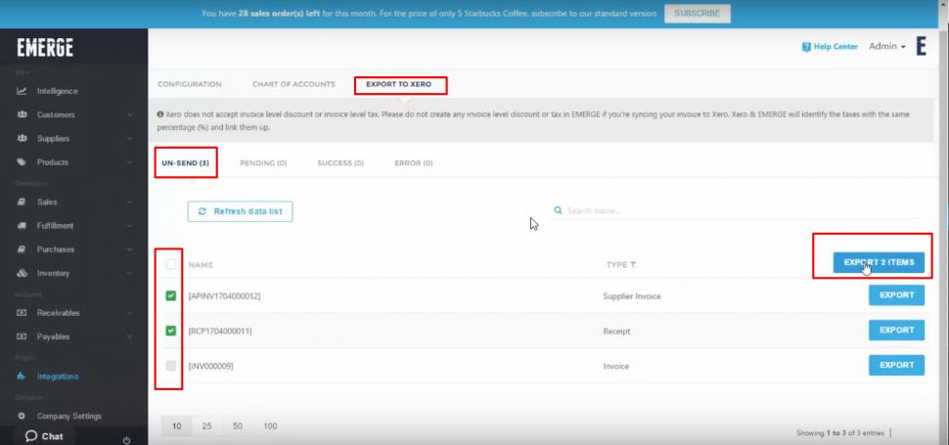This screenshot has width=949, height=445.
Task: Export the INV000009 invoice
Action: tap(897, 365)
